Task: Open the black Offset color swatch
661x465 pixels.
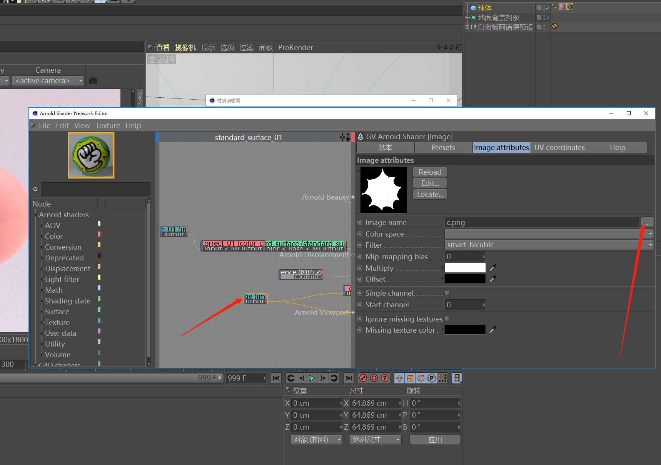Action: point(465,279)
